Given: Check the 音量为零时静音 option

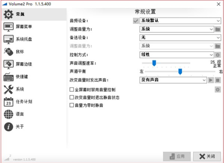Looking at the screenshot, I should pyautogui.click(x=72, y=106).
